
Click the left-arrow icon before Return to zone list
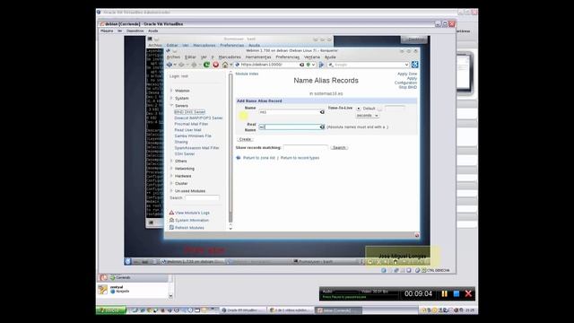(x=239, y=158)
